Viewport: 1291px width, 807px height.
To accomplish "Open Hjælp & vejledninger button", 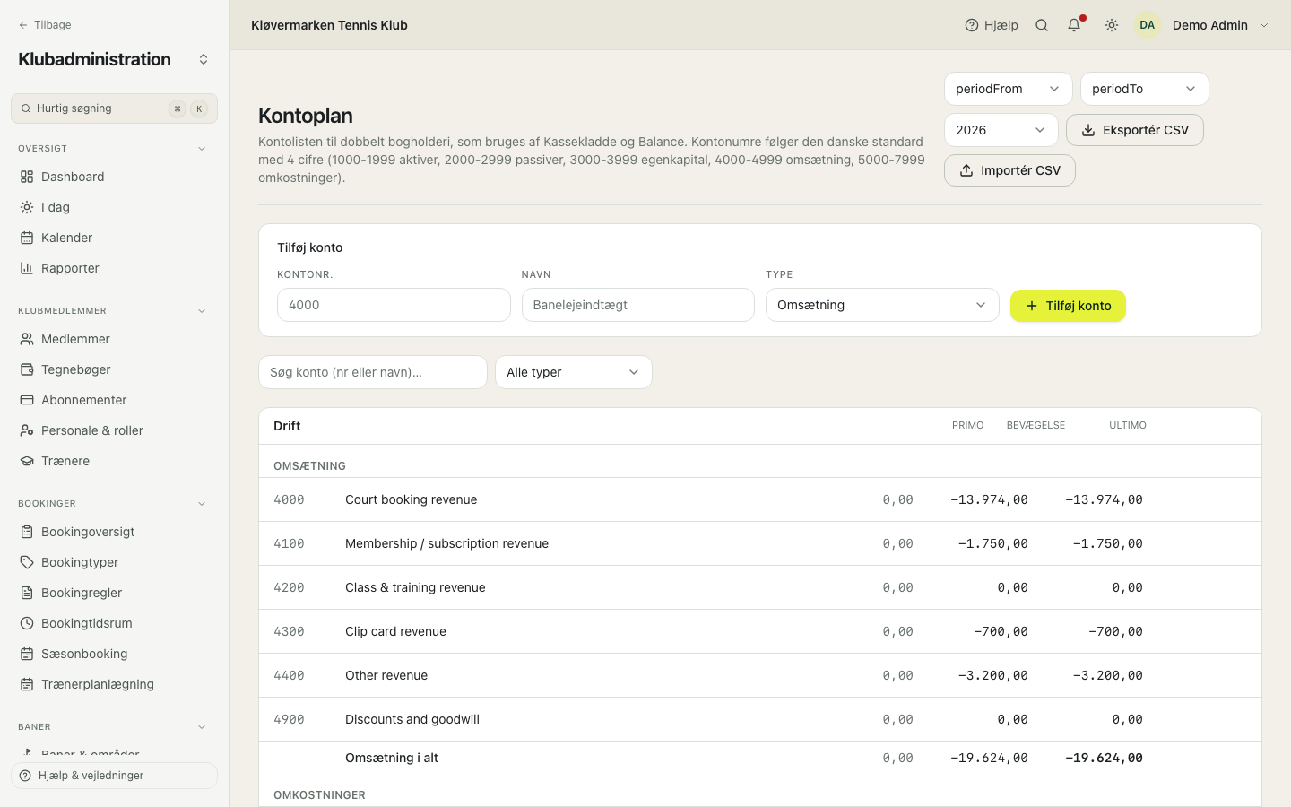I will point(114,776).
